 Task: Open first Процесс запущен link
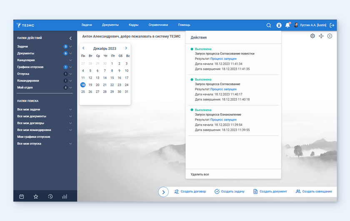[x=223, y=59]
